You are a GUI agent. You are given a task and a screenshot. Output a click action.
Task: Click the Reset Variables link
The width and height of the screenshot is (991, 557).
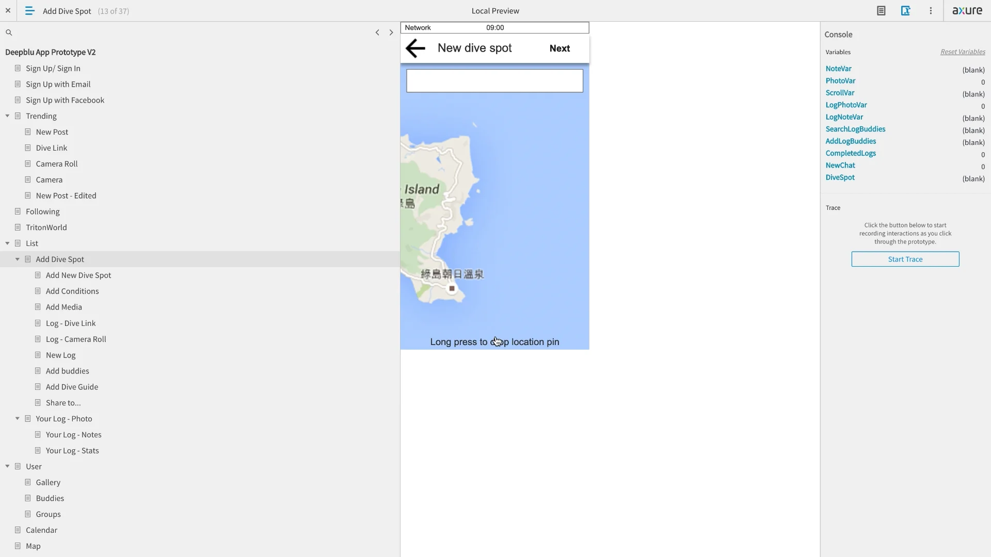[962, 52]
